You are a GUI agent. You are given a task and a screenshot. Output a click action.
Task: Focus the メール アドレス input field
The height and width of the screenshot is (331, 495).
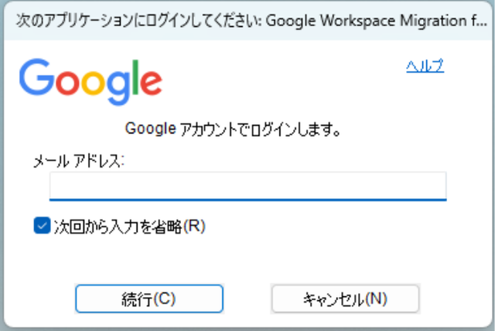point(247,186)
